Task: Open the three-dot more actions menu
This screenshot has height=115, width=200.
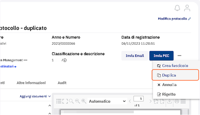Action: point(179,56)
